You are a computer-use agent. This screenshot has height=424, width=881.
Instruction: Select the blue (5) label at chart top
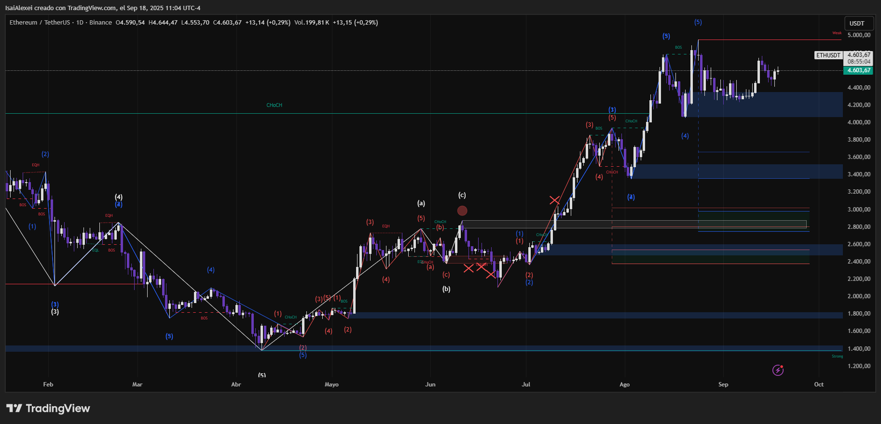pos(698,22)
